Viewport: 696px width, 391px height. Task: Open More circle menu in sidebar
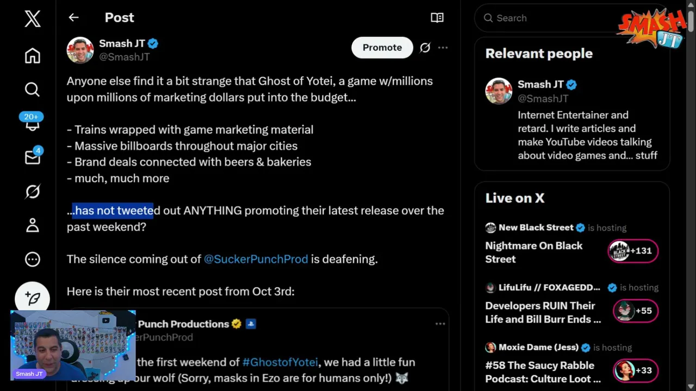coord(33,259)
